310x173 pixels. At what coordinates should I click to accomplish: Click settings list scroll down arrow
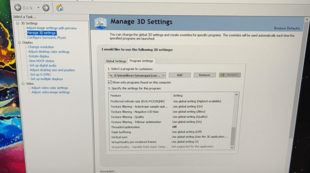232,148
